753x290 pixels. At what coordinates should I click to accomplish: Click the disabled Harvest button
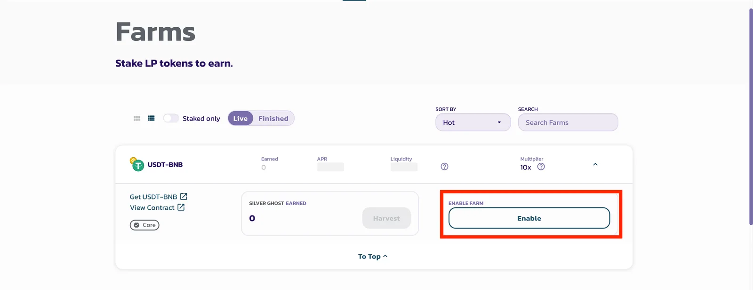pyautogui.click(x=386, y=218)
